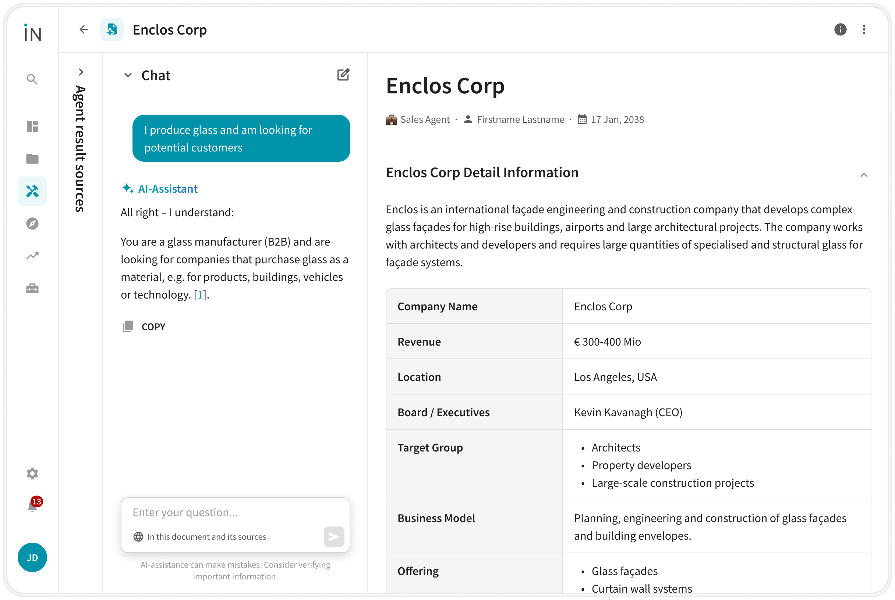Viewport: 895px width, 600px height.
Task: Open the compass explore icon
Action: tap(32, 224)
